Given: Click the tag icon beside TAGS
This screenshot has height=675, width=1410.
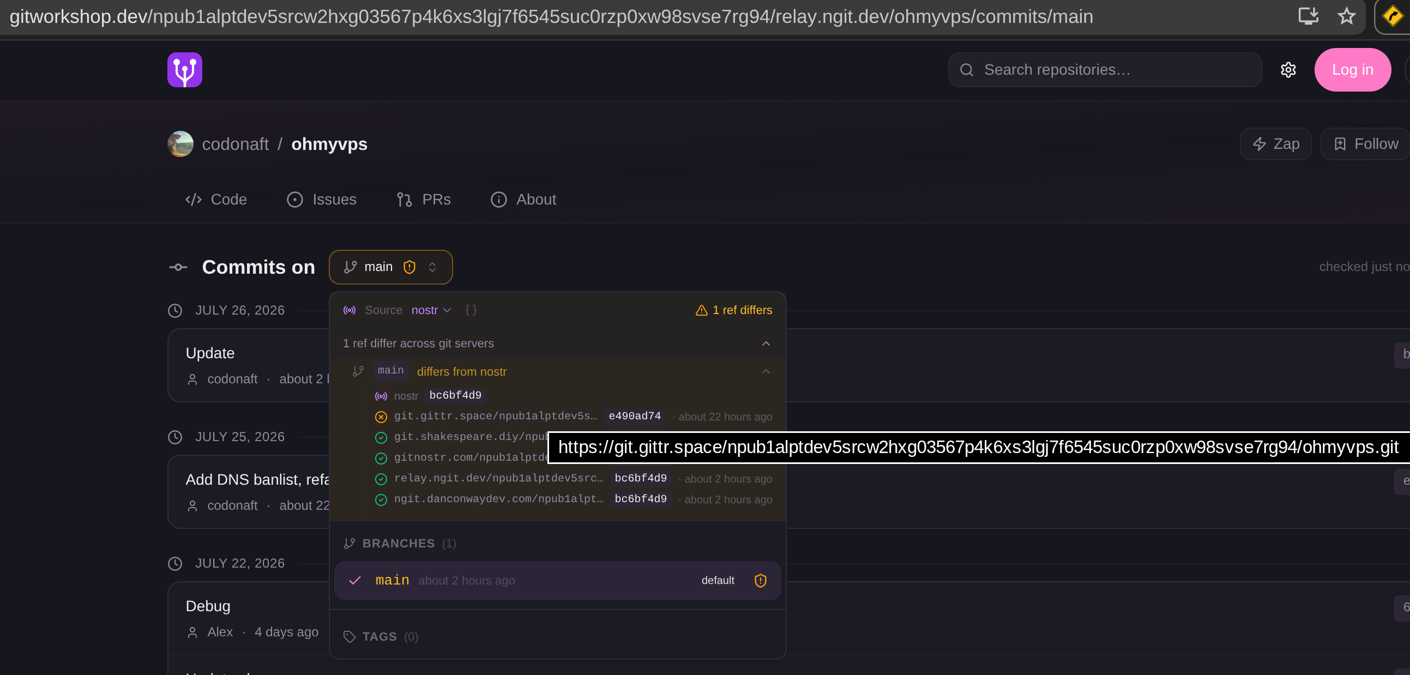Looking at the screenshot, I should (x=349, y=637).
